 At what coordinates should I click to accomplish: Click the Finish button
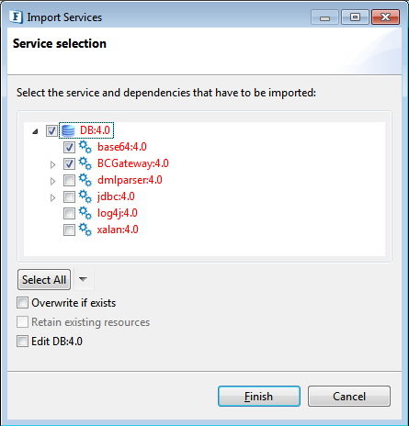coord(259,397)
